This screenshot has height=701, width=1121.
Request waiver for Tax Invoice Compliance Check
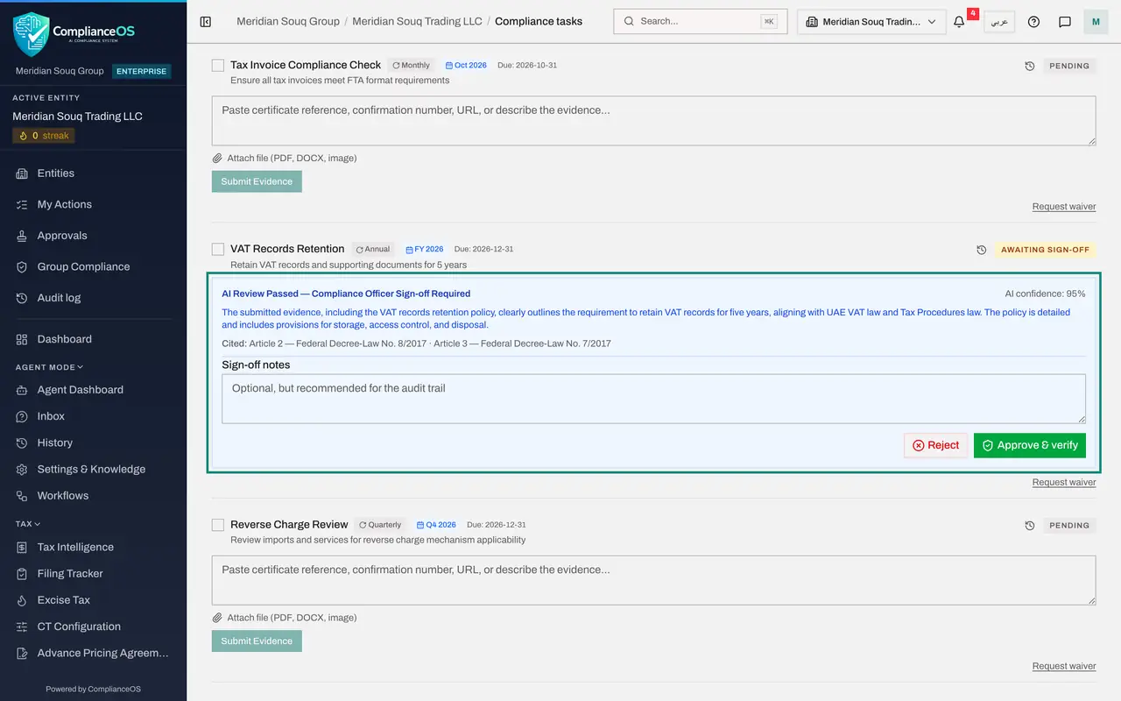click(1064, 207)
